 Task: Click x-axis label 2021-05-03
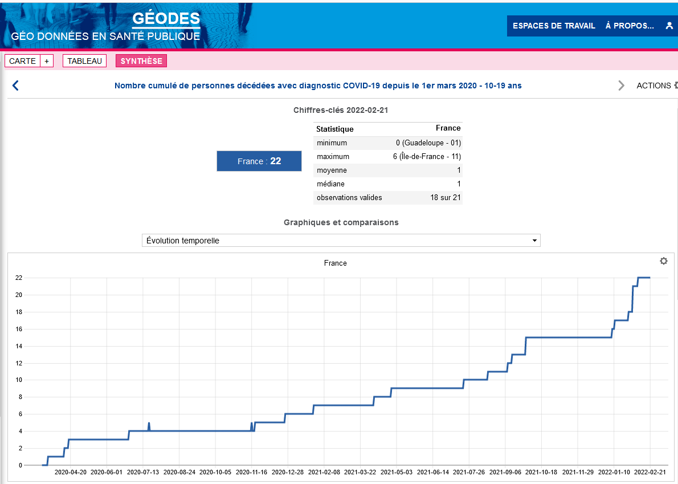tap(397, 473)
